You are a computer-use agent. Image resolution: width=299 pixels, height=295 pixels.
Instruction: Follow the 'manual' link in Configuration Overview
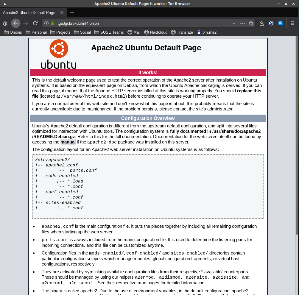pos(68,142)
